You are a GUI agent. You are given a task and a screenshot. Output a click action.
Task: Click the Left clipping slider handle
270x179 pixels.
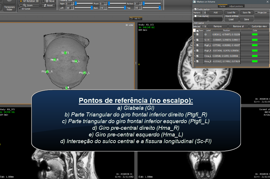coord(92,8)
